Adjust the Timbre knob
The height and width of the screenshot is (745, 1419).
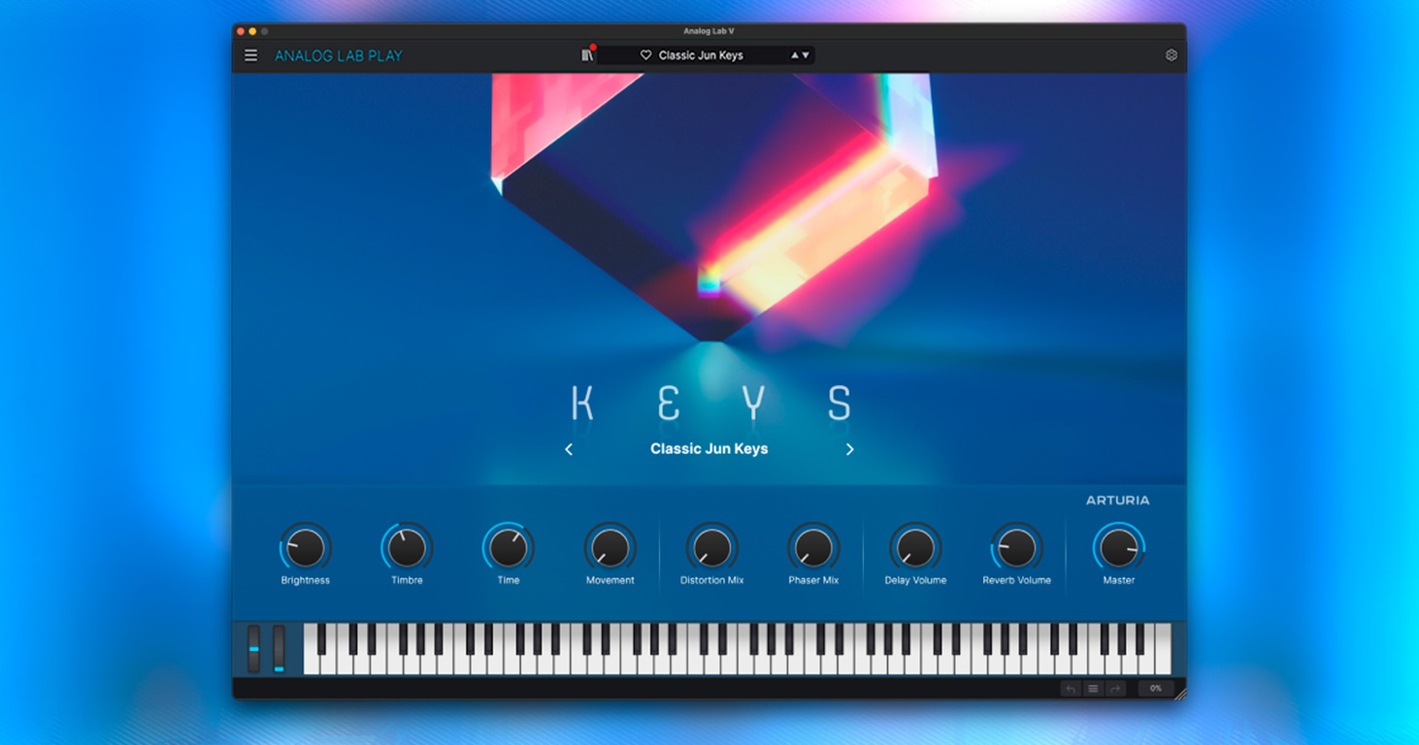pyautogui.click(x=407, y=548)
